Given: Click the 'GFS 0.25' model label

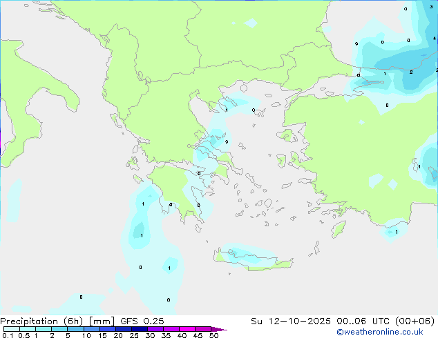Looking at the screenshot, I should tap(142, 321).
